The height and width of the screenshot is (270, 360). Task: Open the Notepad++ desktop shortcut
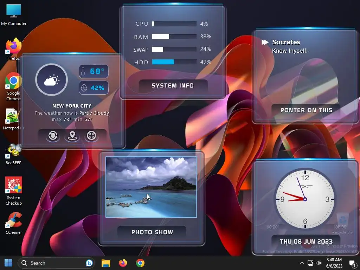(x=13, y=119)
